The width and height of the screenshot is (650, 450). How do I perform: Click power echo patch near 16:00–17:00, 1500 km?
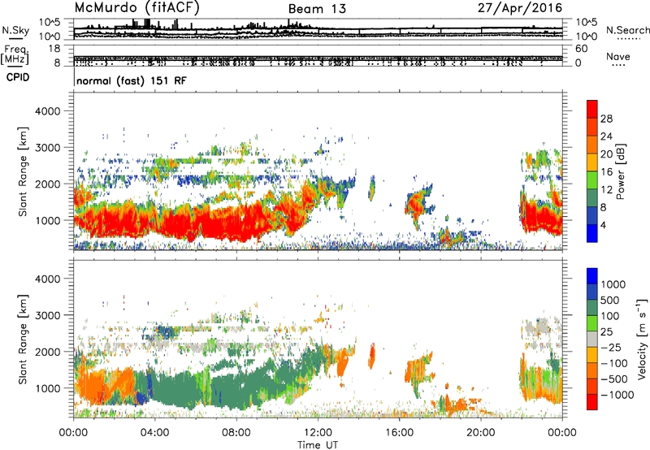pos(418,206)
